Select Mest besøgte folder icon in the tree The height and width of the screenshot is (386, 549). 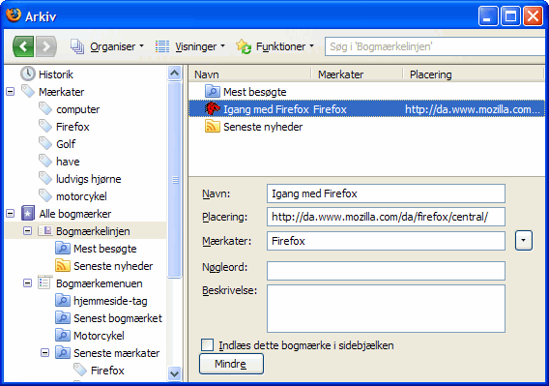point(63,249)
